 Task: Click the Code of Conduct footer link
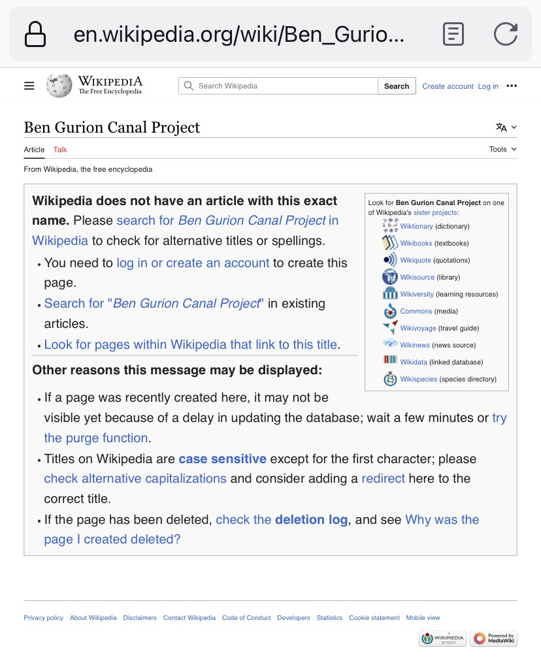[x=246, y=617]
